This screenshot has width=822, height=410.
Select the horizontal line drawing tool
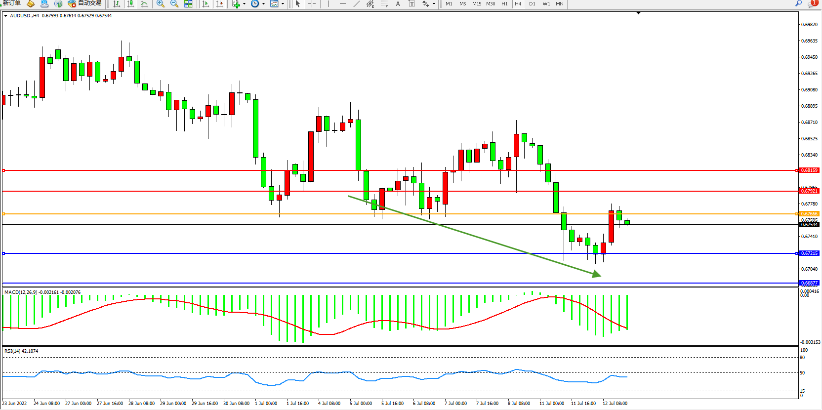coord(342,4)
